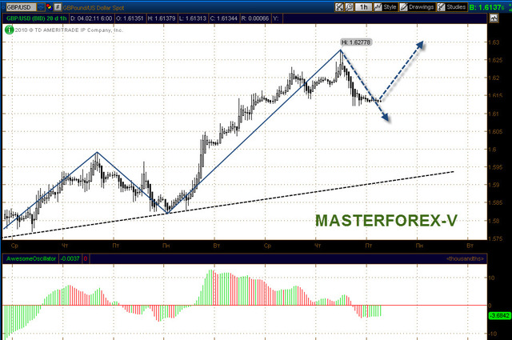Click the share chart icon left of wrench
512x340 pixels.
[x=339, y=7]
